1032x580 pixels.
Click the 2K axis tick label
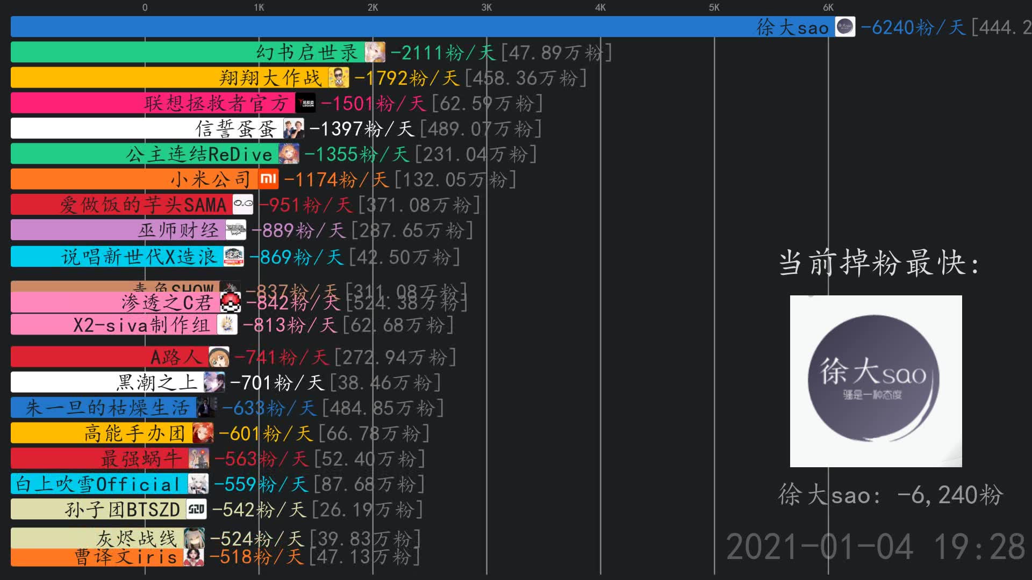click(x=373, y=8)
